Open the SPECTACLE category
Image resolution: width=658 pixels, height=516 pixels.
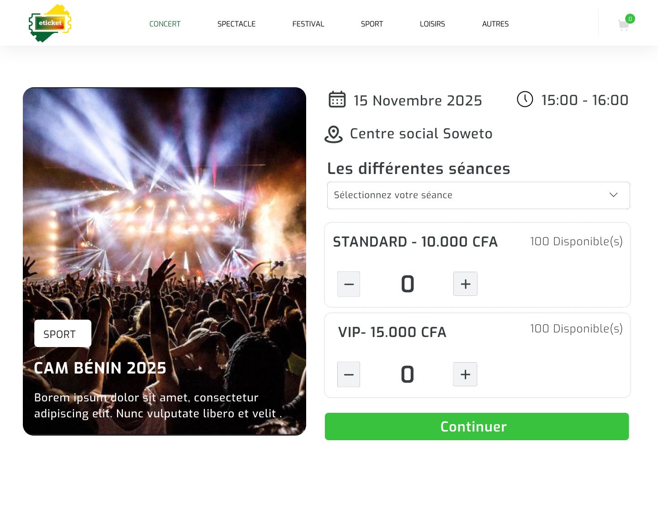click(x=236, y=24)
